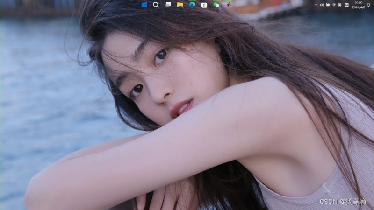374x210 pixels.
Task: Open the volume speaker tray icon
Action: click(322, 5)
